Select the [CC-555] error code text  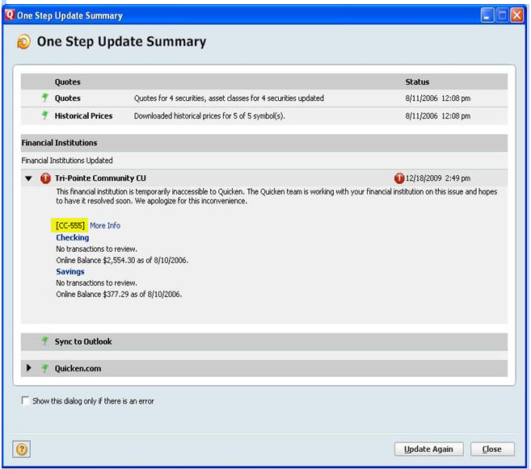tap(70, 225)
